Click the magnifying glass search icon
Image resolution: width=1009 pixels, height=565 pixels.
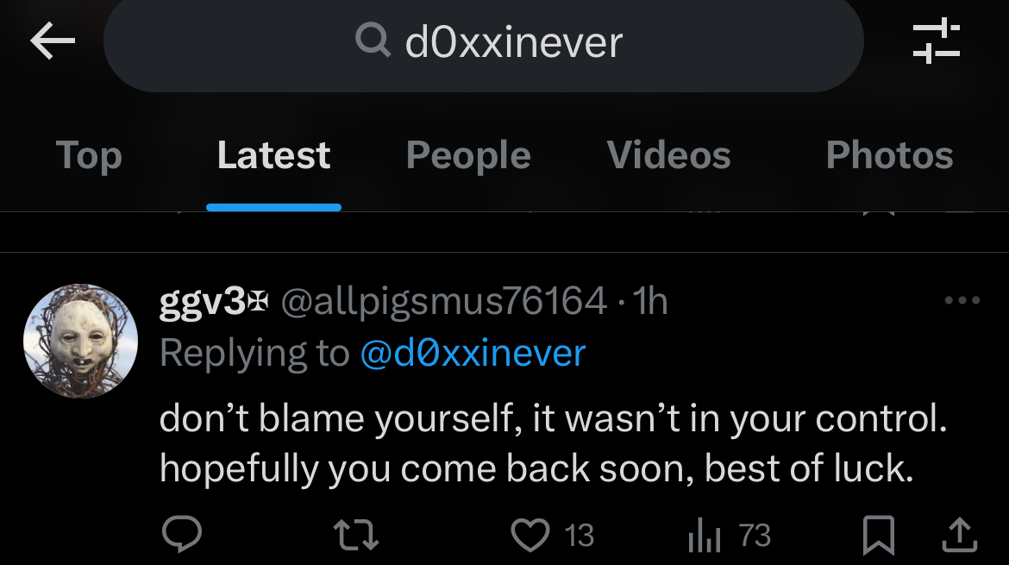373,40
